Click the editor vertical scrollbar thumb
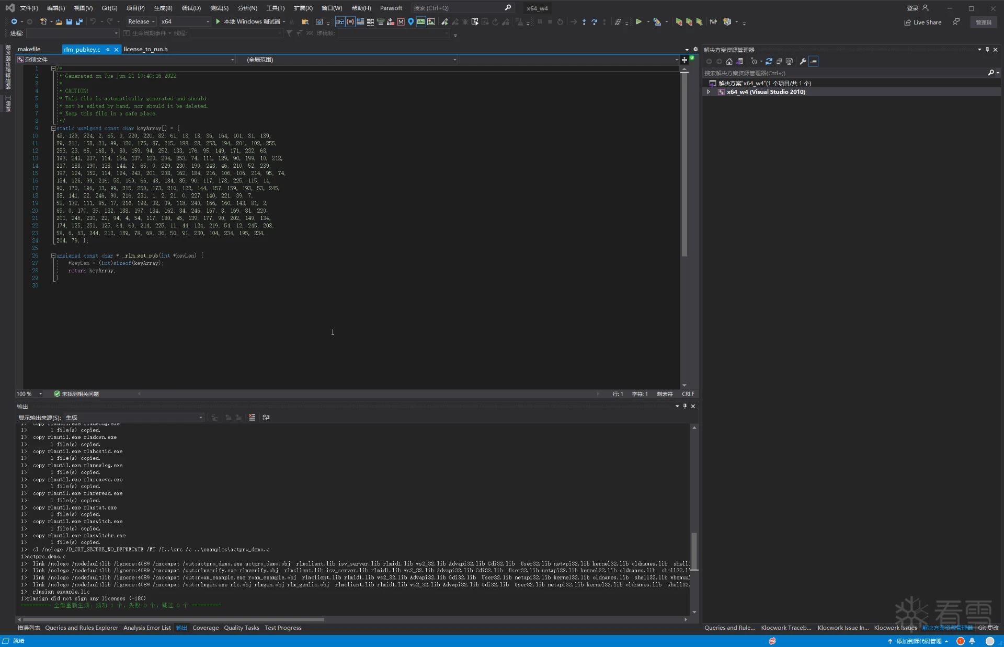Screen dimensions: 1004x647 (x=684, y=165)
